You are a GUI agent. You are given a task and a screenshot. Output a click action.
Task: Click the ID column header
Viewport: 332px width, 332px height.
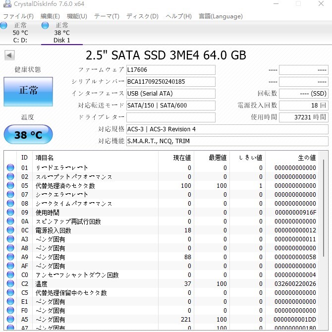25,158
